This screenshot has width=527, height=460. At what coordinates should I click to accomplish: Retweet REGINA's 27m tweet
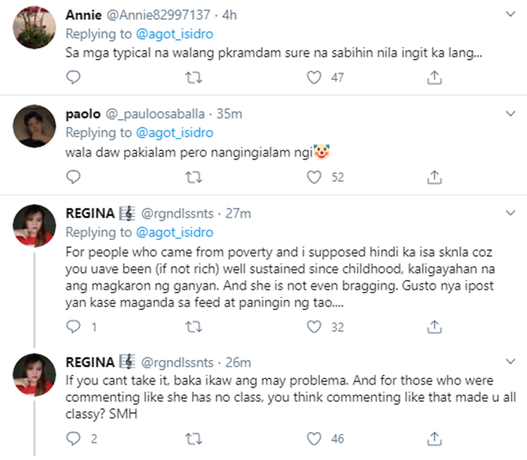pos(194,327)
